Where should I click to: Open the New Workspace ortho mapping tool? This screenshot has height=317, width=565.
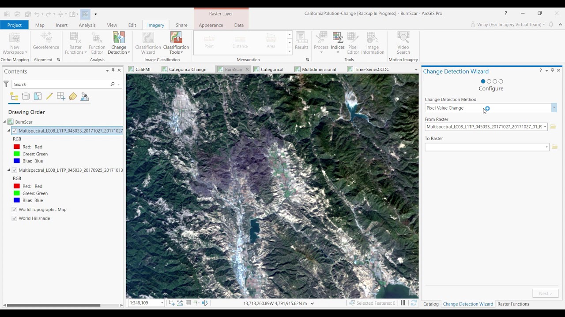pos(15,43)
